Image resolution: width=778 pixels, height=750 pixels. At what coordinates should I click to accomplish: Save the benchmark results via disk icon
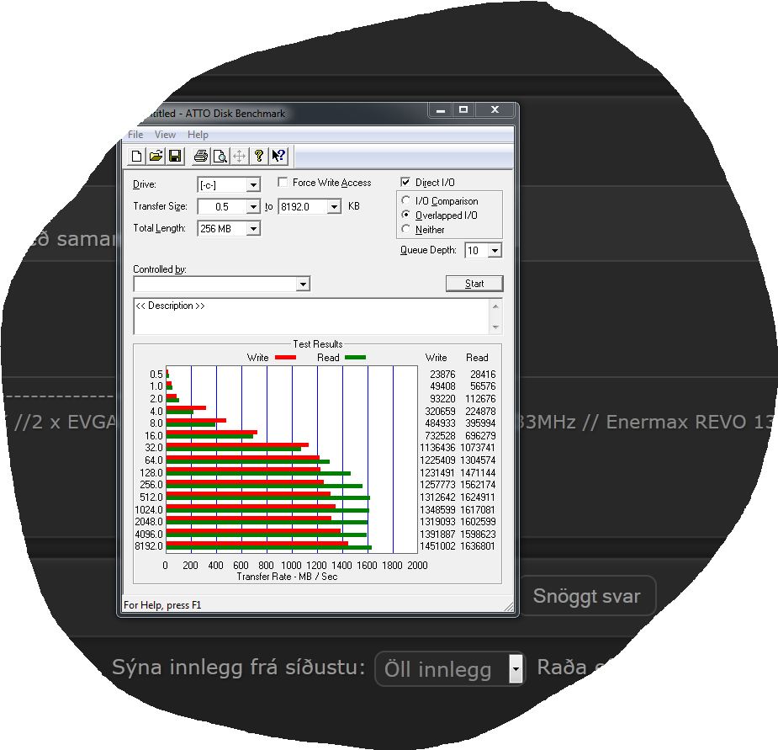tap(176, 156)
